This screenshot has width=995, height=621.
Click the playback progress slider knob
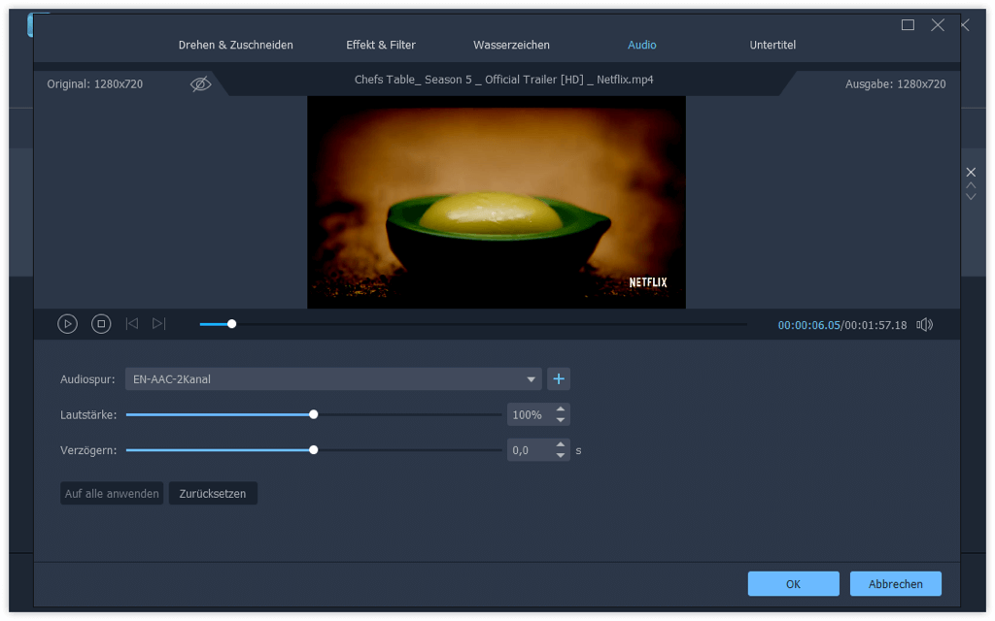[x=231, y=324]
